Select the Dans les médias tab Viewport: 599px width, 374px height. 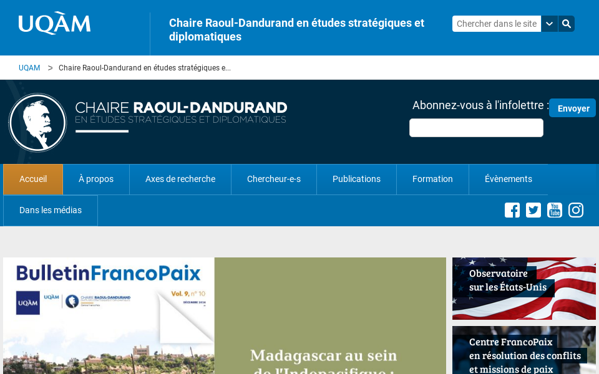pyautogui.click(x=50, y=210)
